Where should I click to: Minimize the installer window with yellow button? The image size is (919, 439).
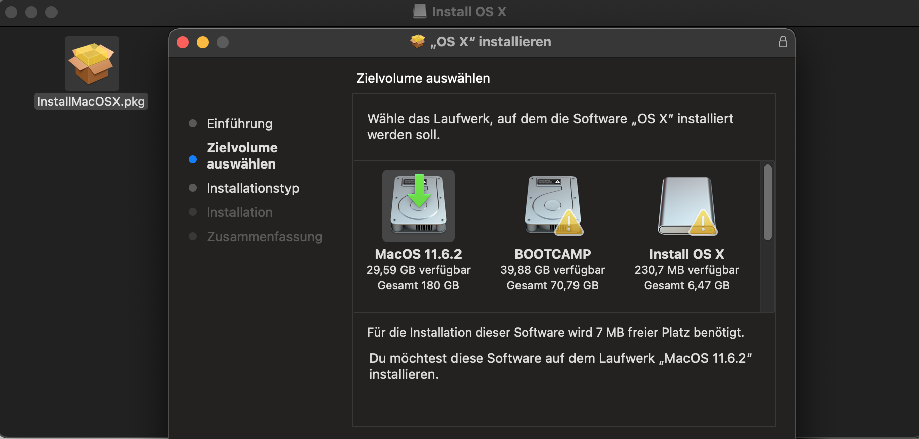click(203, 42)
